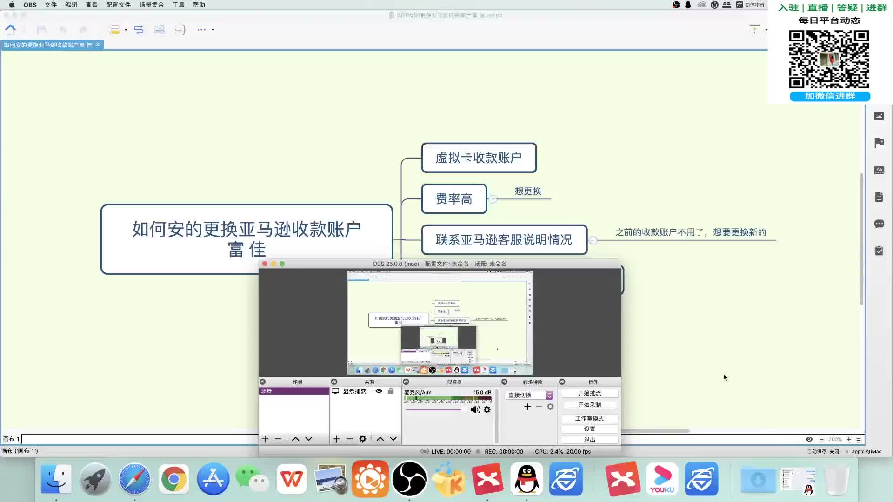Click the lock icon on source
893x502 pixels.
tap(391, 391)
